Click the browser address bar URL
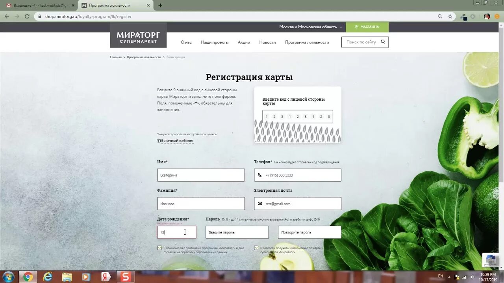Screen dimensions: 504x283 (88, 17)
